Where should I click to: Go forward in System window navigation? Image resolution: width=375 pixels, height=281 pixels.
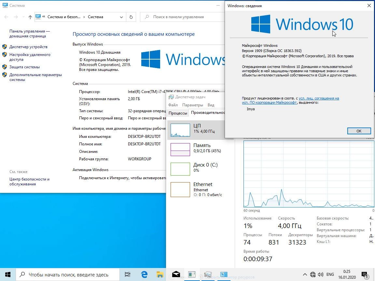[16, 17]
